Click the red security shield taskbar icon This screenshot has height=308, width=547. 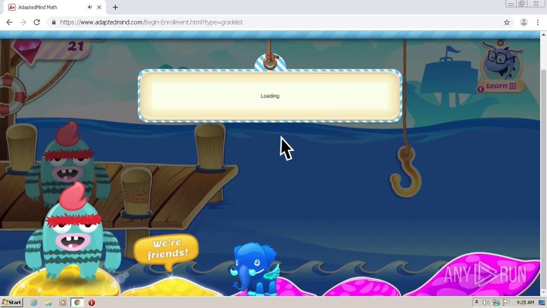[x=91, y=302]
